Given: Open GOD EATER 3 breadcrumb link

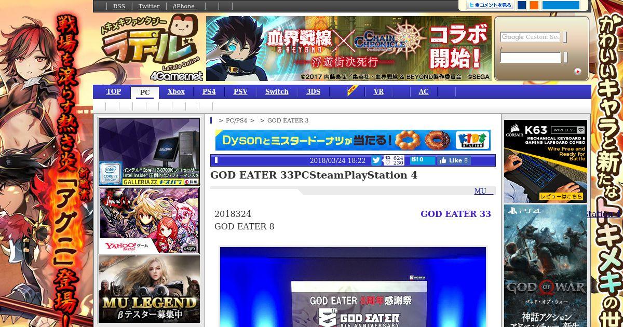Looking at the screenshot, I should (x=288, y=120).
